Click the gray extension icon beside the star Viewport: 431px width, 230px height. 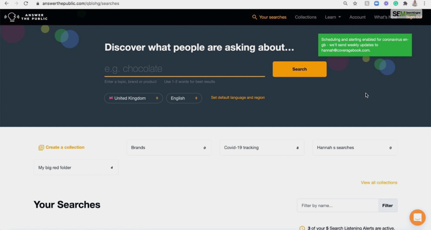(x=367, y=3)
